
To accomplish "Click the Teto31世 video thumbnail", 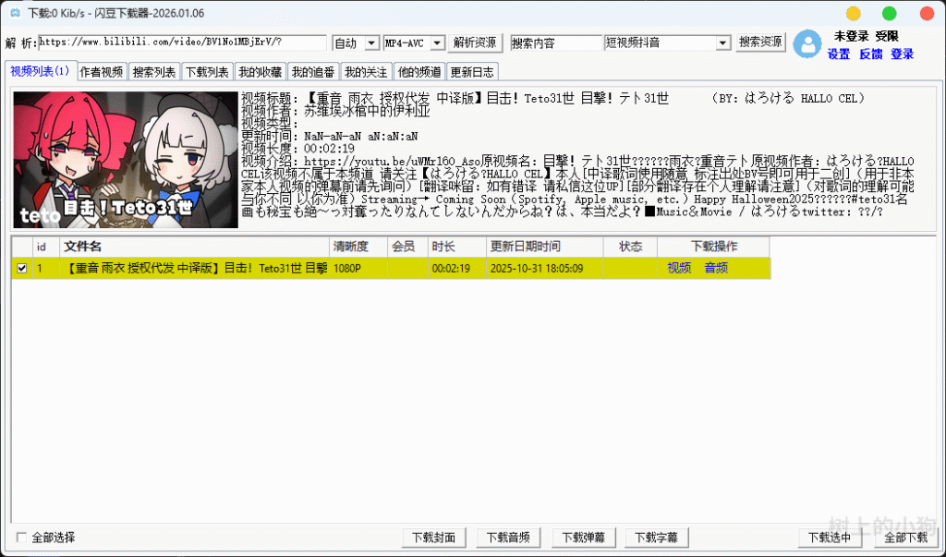I will click(x=124, y=160).
